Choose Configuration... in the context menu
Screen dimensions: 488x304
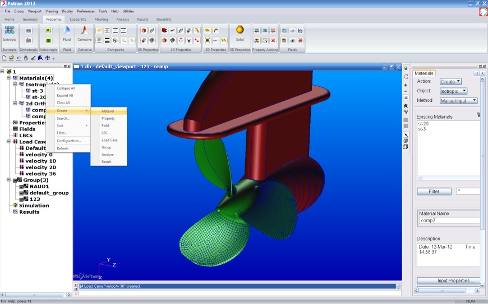tap(68, 141)
